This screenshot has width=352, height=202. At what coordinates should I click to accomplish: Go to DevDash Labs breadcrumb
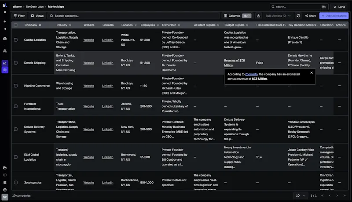35,7
